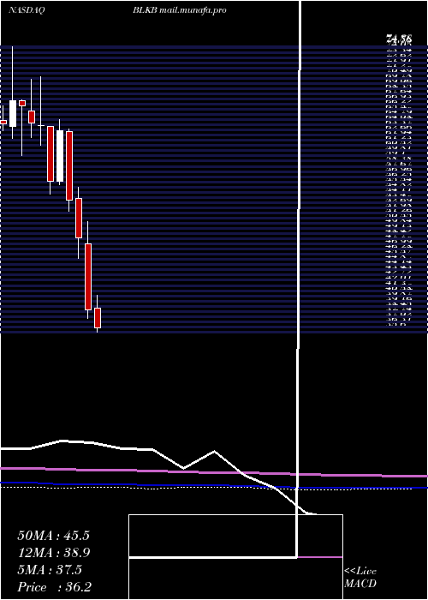Click the NASDAQ exchange label
Screen dimensions: 428x600
click(27, 10)
